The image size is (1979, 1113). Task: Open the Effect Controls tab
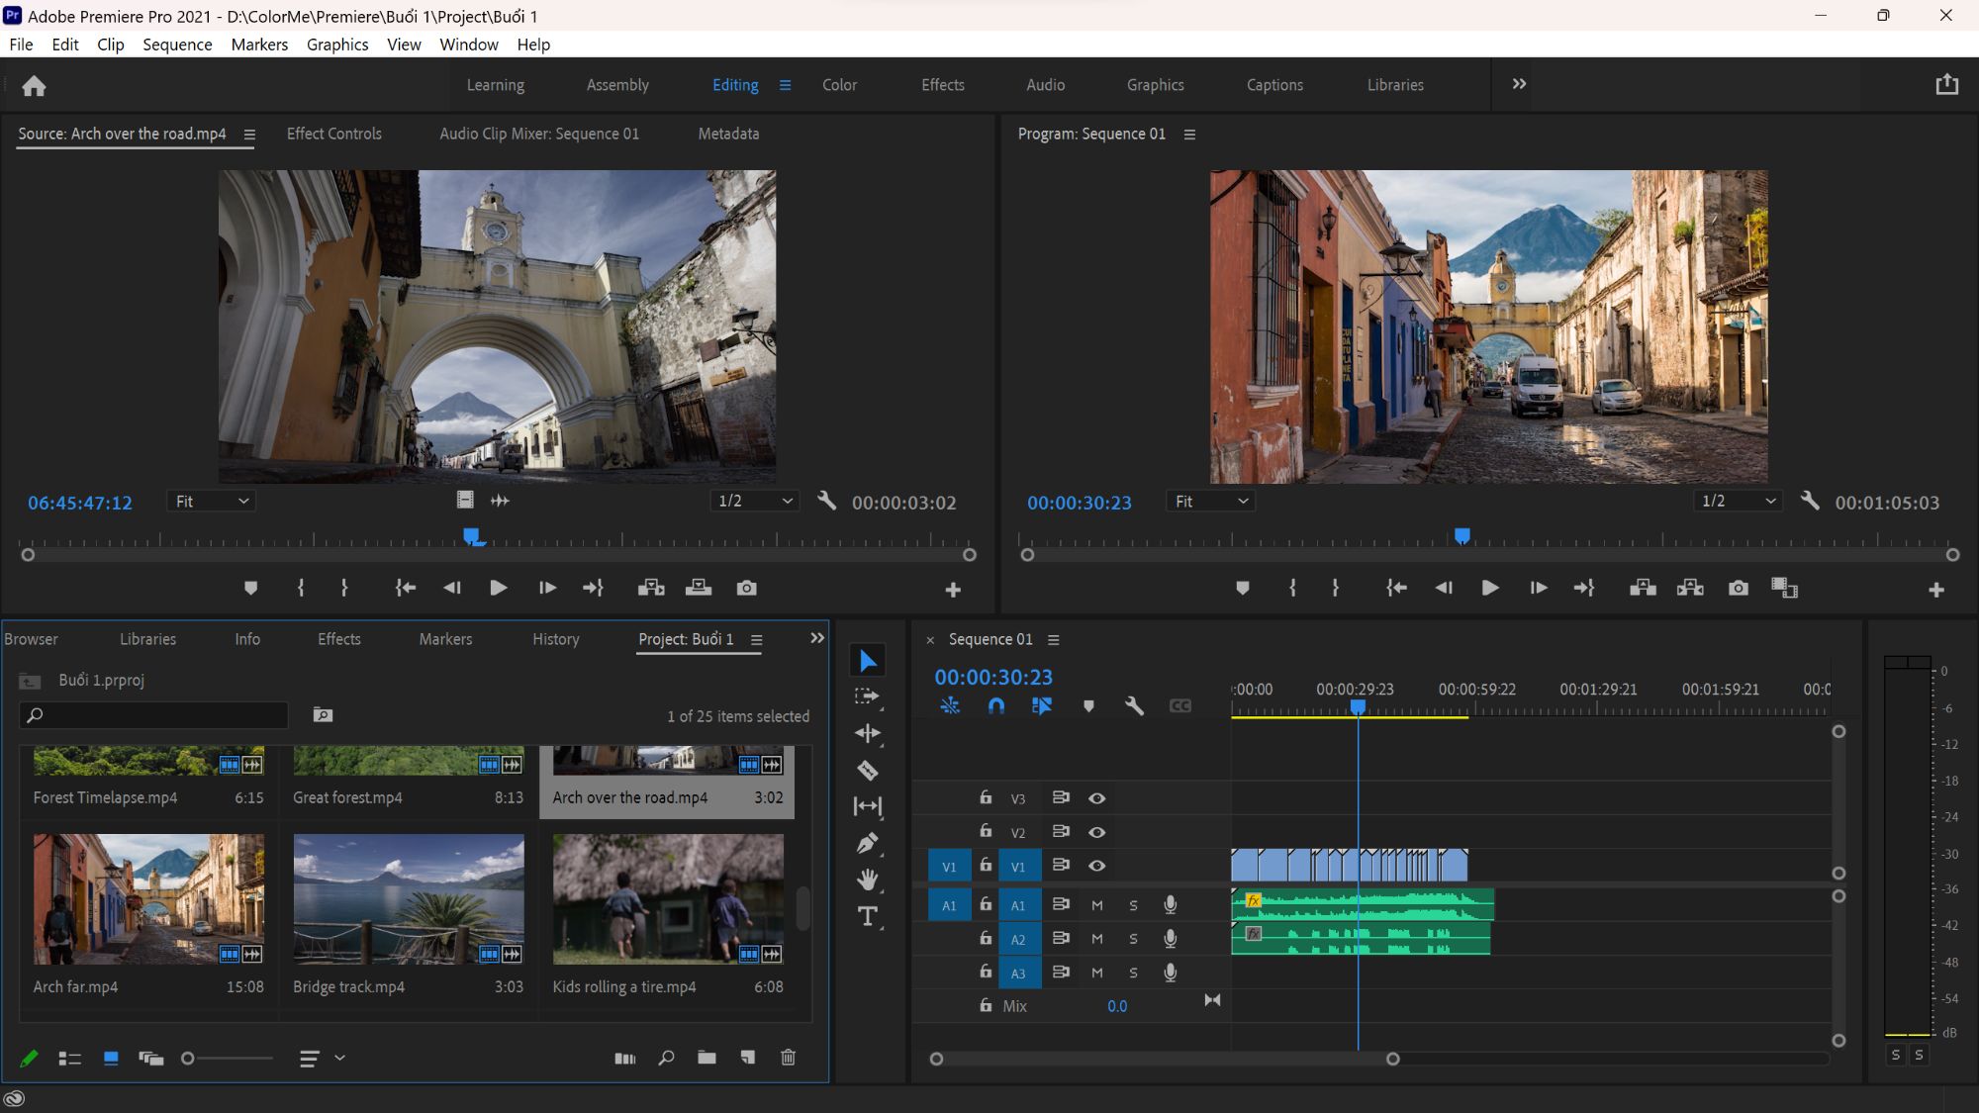pos(333,134)
